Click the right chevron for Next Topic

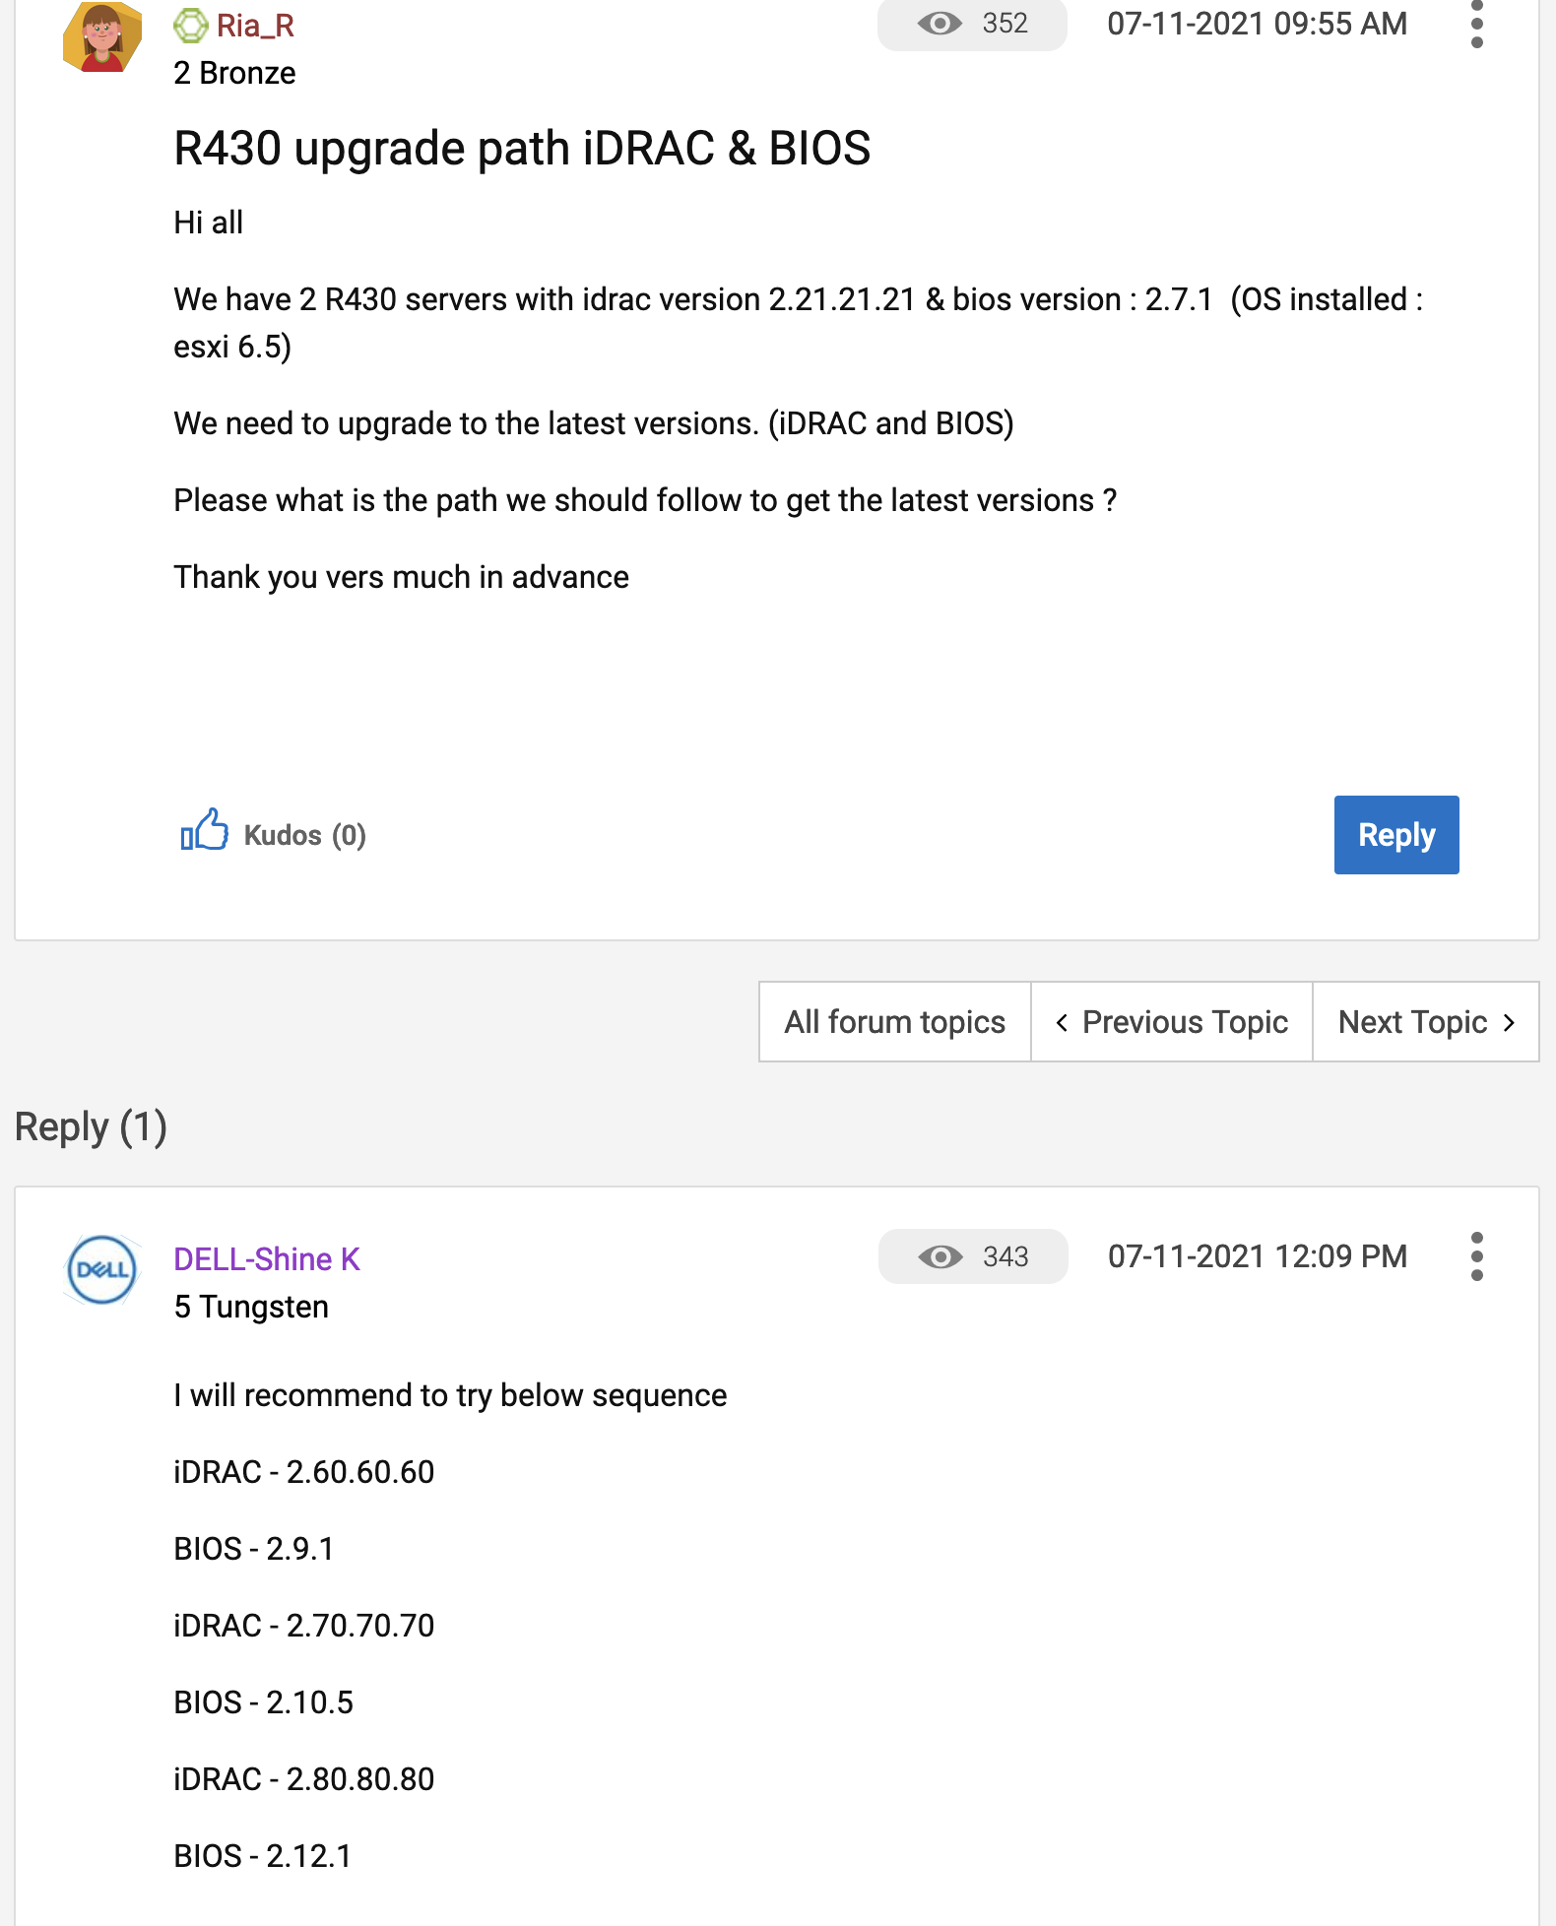[x=1509, y=1023]
